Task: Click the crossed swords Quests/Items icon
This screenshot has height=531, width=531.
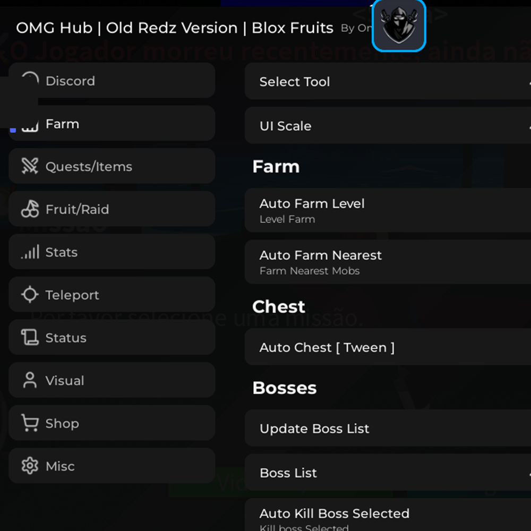Action: pyautogui.click(x=29, y=166)
